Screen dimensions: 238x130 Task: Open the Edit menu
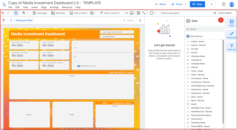17,7
